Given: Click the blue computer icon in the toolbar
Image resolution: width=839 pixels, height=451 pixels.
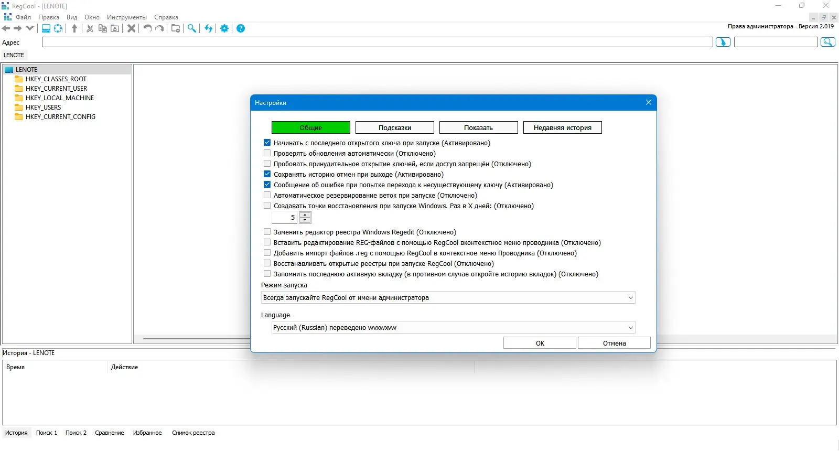Looking at the screenshot, I should (x=46, y=28).
